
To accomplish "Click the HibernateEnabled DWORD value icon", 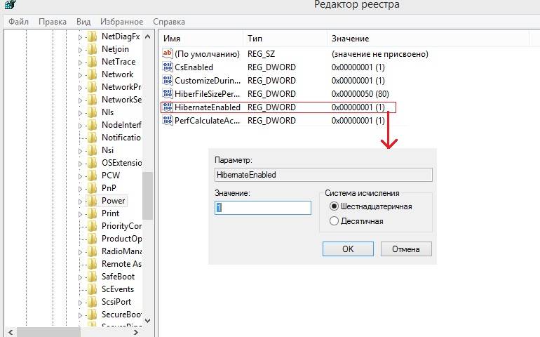I will (x=167, y=107).
